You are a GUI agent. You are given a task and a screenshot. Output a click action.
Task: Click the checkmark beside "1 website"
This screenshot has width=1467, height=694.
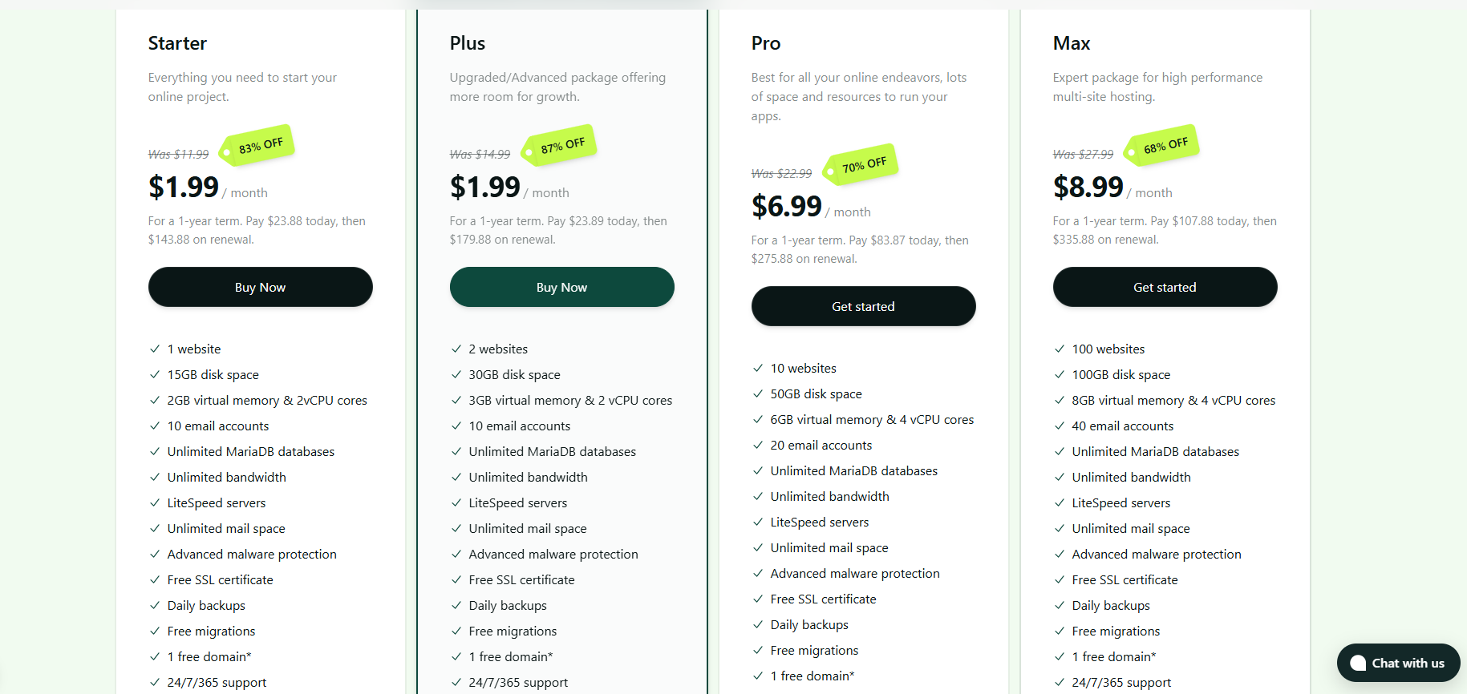pyautogui.click(x=155, y=349)
